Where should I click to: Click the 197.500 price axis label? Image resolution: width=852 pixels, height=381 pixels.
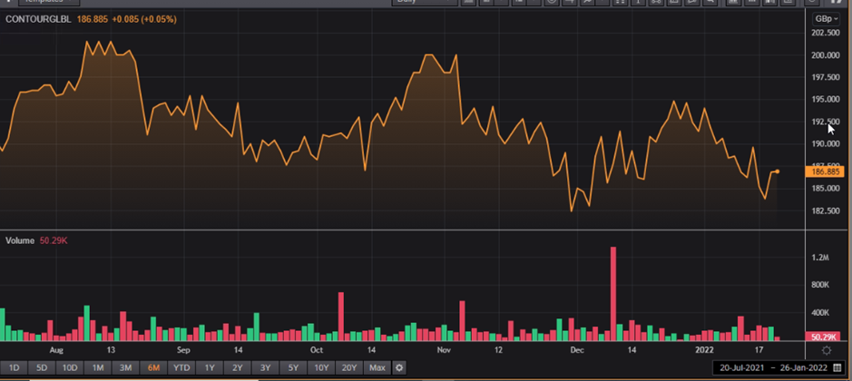(x=826, y=77)
